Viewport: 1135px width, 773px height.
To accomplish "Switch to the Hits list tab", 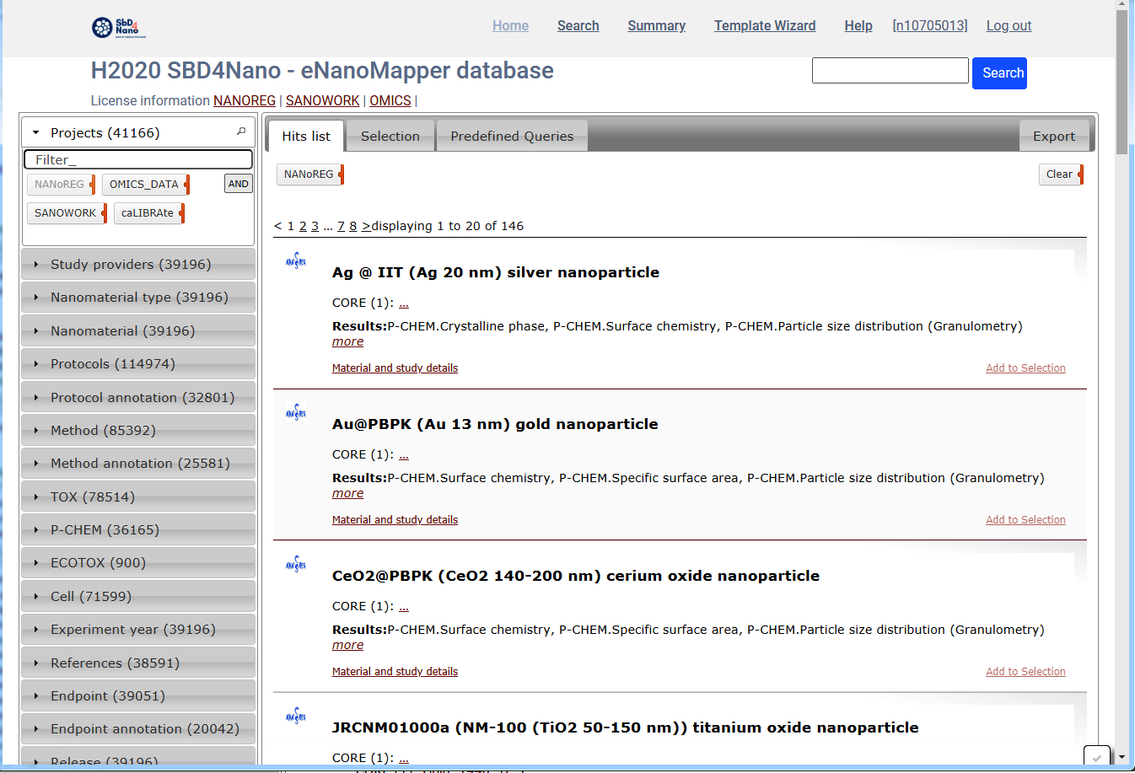I will point(306,136).
